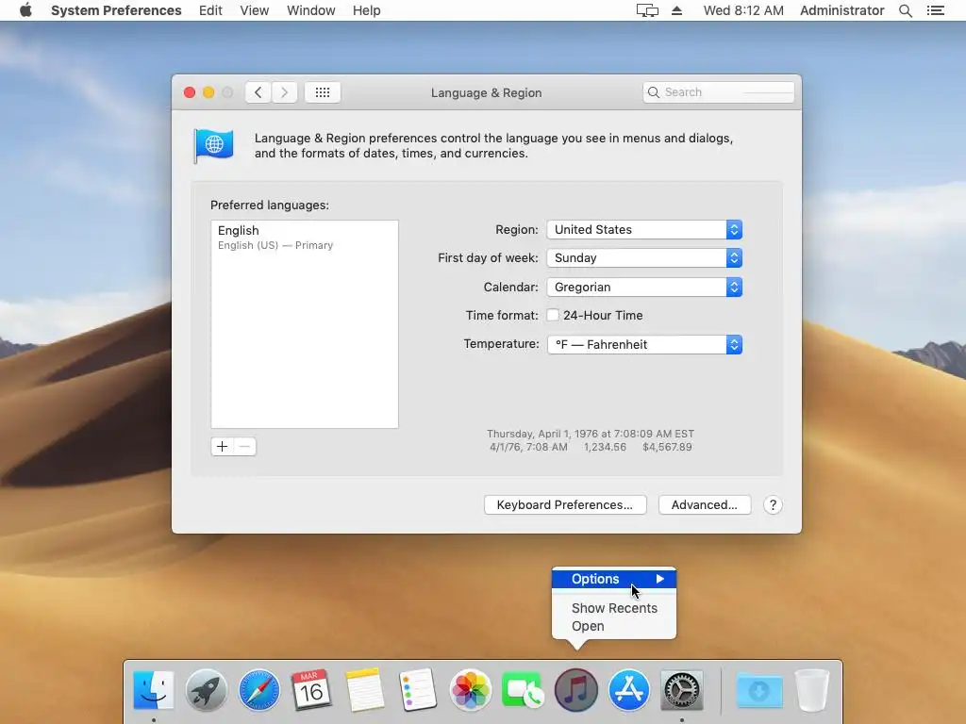Viewport: 966px width, 724px height.
Task: Expand the Options submenu in Dock menu
Action: [x=613, y=579]
